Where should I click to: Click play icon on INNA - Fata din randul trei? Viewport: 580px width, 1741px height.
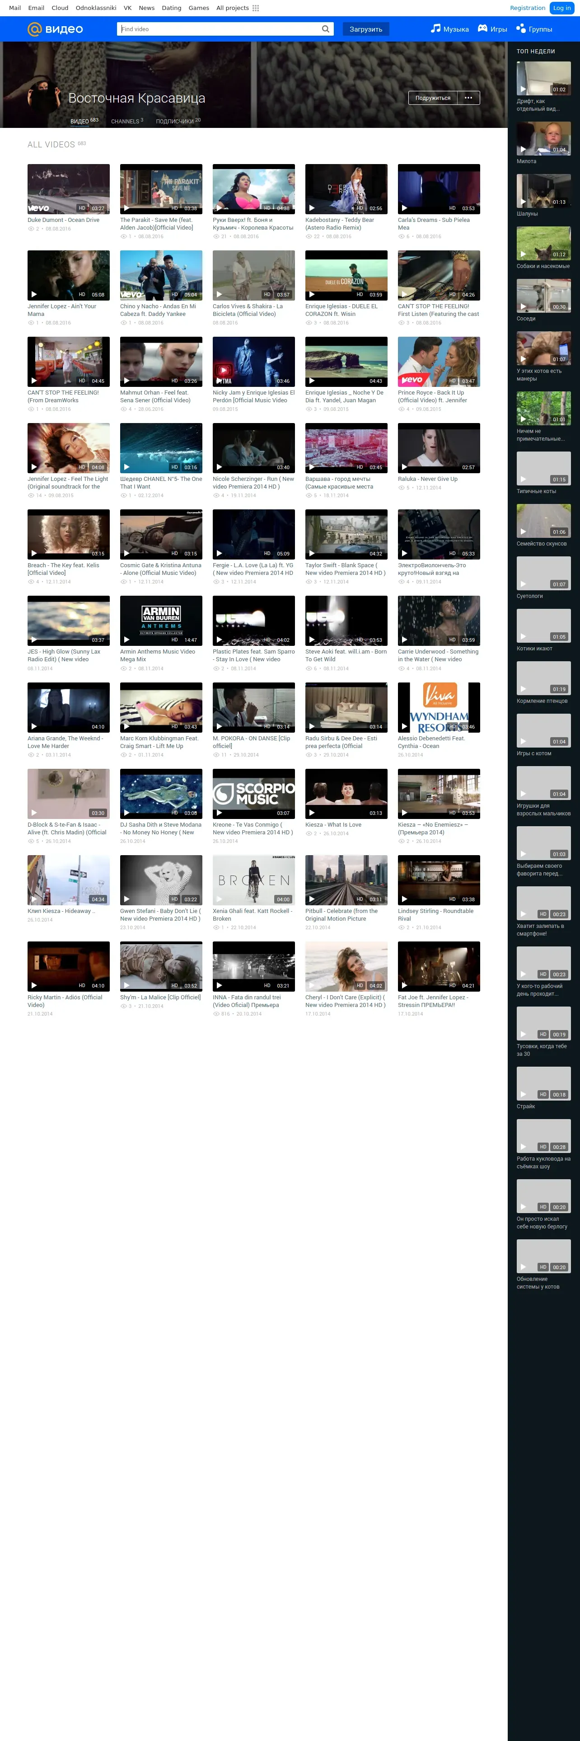coord(219,985)
